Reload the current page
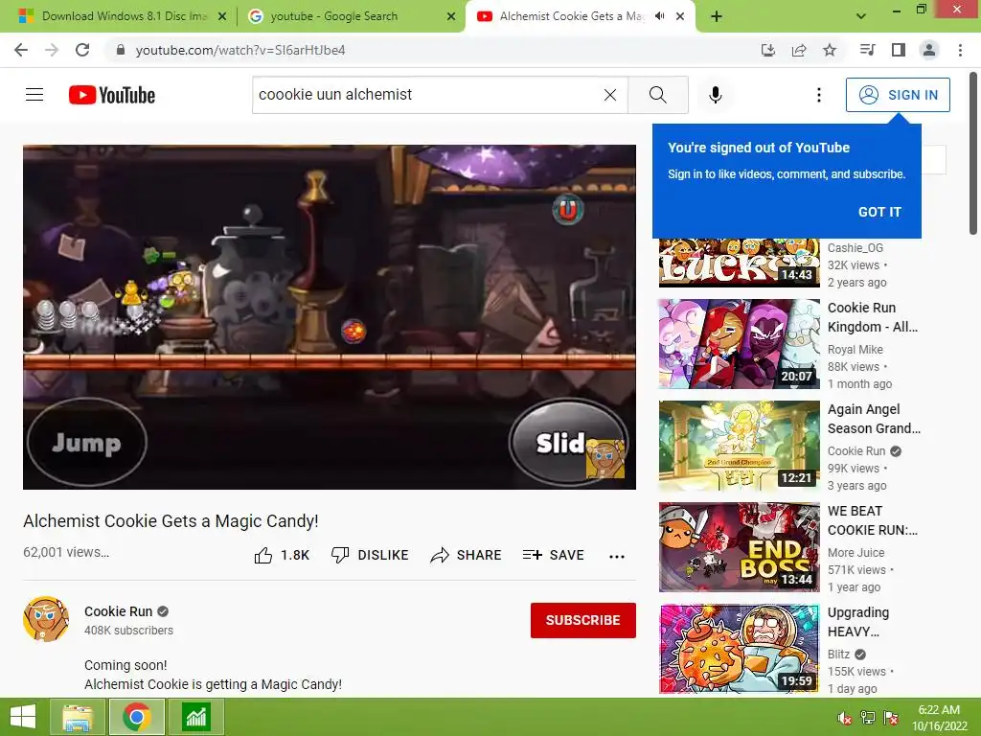981x736 pixels. [x=82, y=50]
